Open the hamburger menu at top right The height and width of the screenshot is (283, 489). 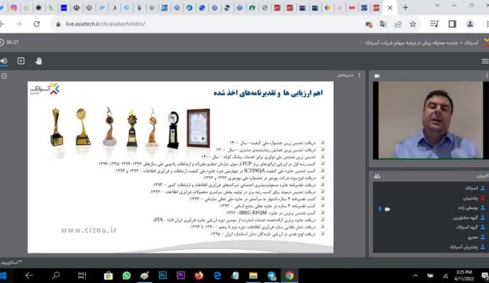pyautogui.click(x=485, y=61)
